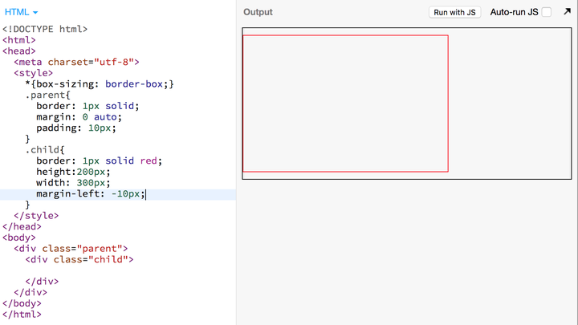Click the Run with JS button
Screen dimensions: 578x325
click(454, 12)
